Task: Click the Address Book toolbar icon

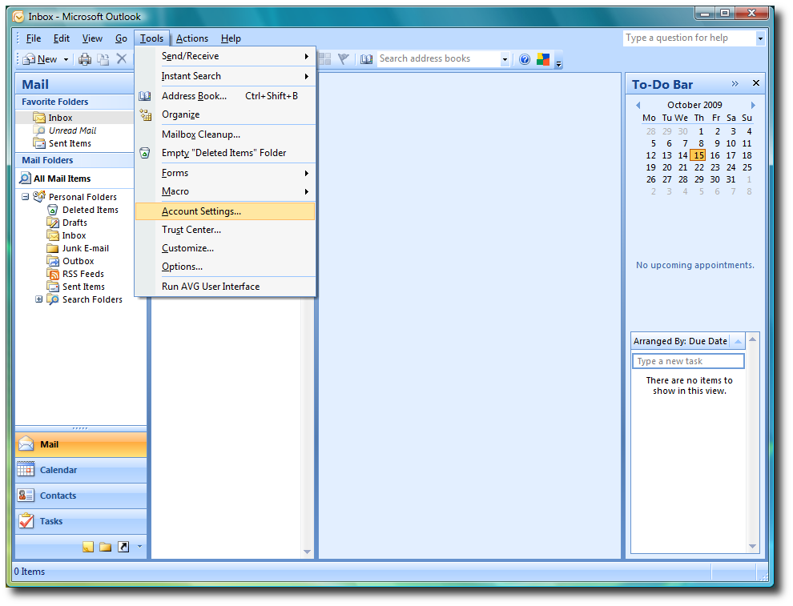Action: tap(366, 59)
